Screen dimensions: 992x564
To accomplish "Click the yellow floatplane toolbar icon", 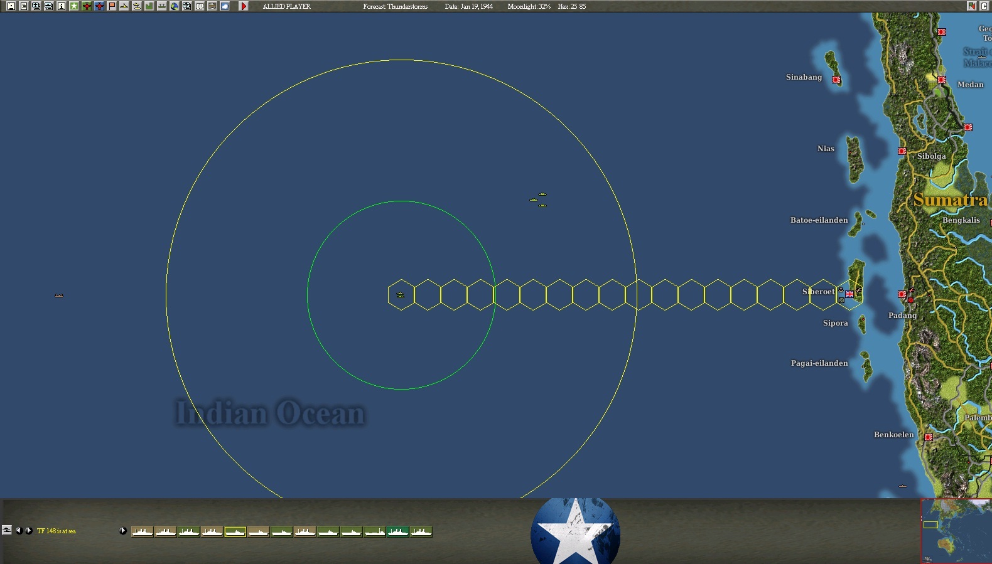I will click(137, 6).
